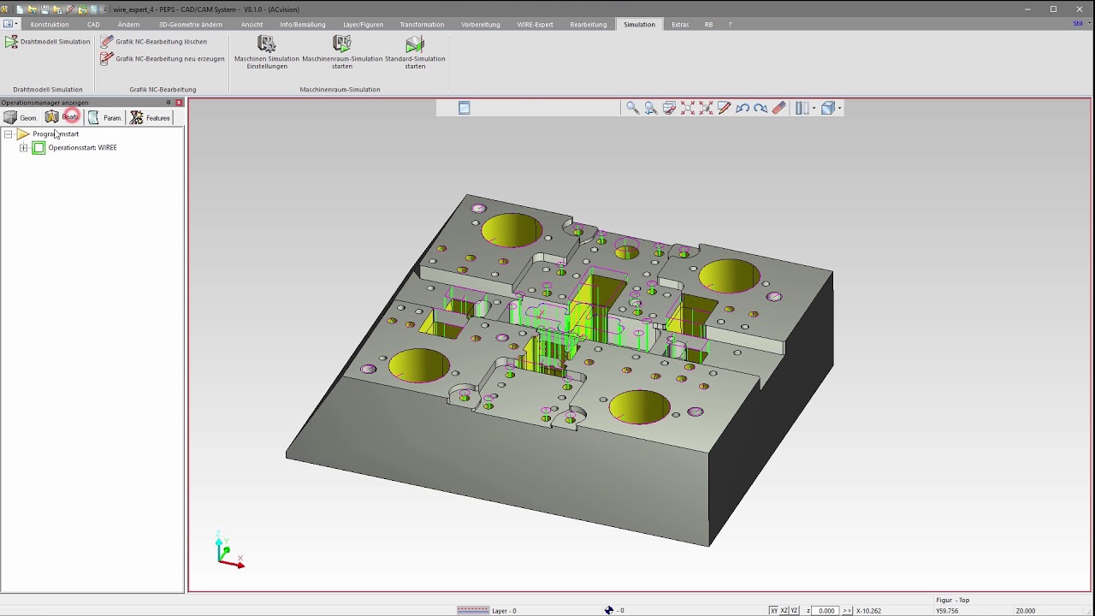Open the CAD ribbon tab
1095x616 pixels.
click(93, 25)
